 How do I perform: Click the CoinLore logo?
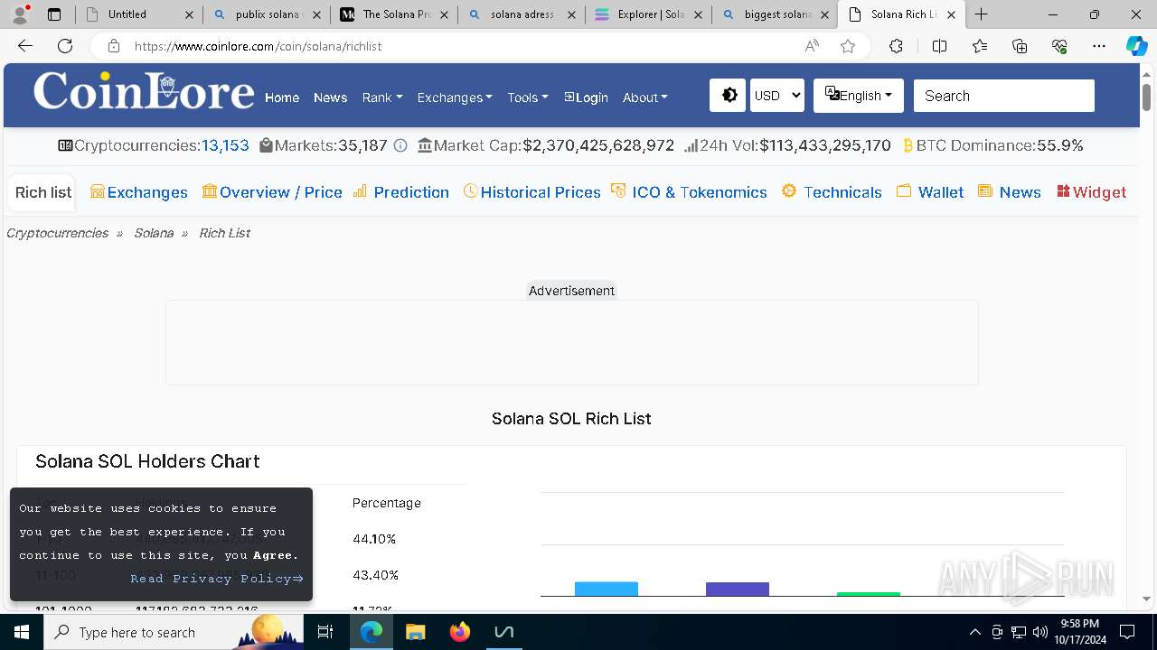pyautogui.click(x=144, y=91)
